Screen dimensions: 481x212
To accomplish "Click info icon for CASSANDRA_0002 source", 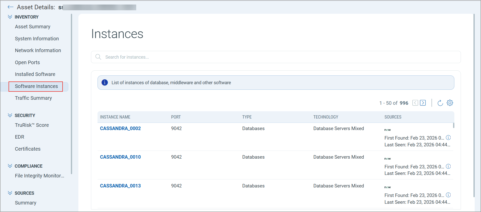I will pyautogui.click(x=448, y=138).
